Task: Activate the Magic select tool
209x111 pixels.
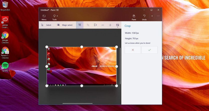Action: (x=65, y=25)
